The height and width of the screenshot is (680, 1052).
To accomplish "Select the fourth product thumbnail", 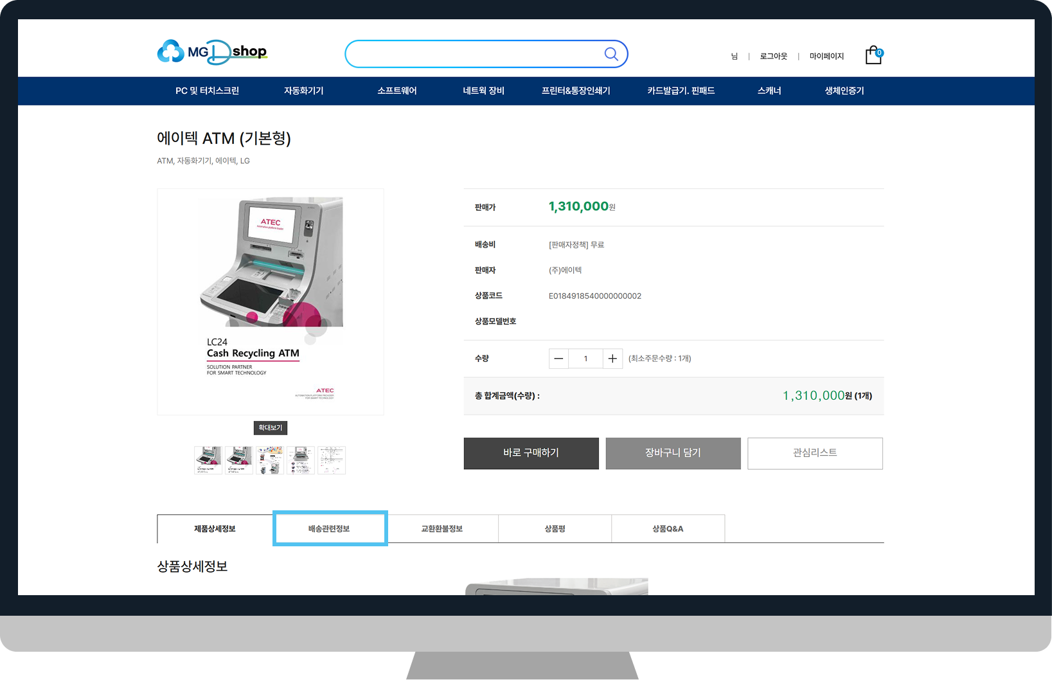I will [301, 460].
